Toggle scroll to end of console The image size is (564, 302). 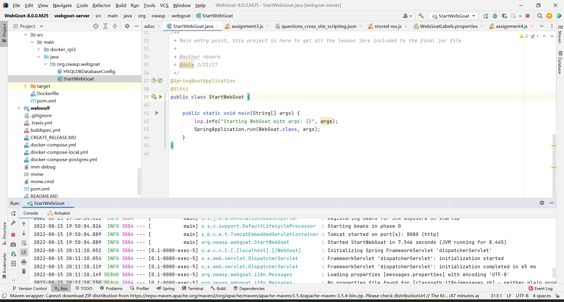(x=24, y=252)
